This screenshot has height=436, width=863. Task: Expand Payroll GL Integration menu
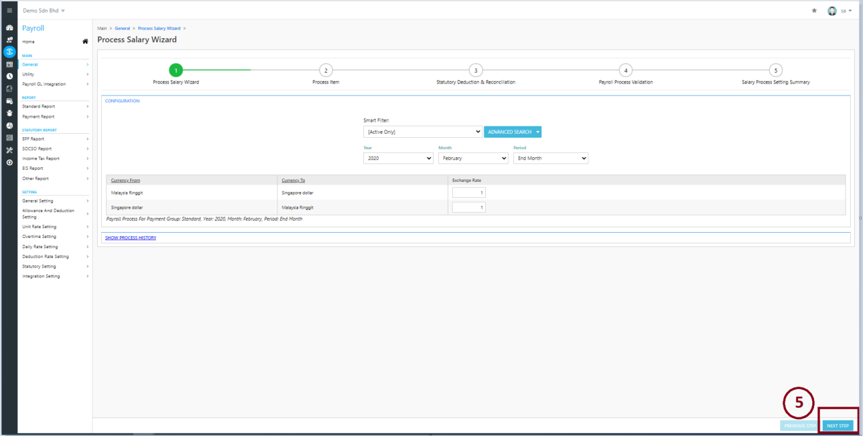[x=55, y=84]
